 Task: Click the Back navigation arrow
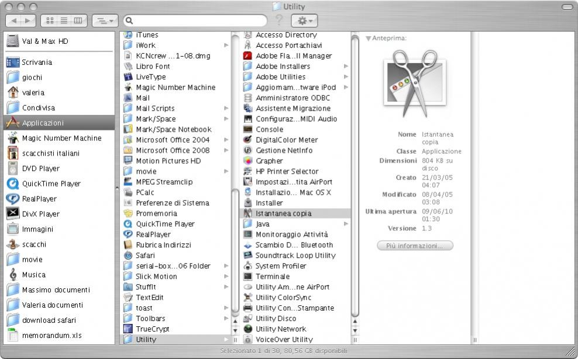[13, 20]
